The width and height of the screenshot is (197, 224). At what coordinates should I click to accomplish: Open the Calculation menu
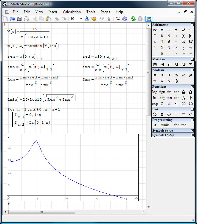pyautogui.click(x=72, y=12)
